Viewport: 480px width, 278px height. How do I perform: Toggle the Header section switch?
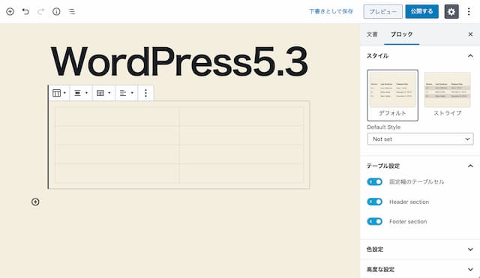pyautogui.click(x=375, y=202)
